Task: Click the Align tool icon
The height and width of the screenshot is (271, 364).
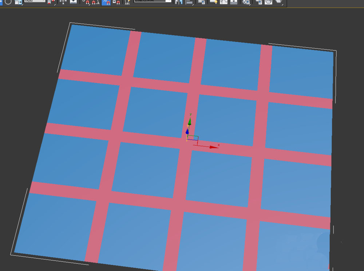Action: (x=189, y=3)
